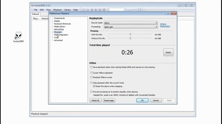
Task: Select Components in preferences tree
Action: (59, 18)
